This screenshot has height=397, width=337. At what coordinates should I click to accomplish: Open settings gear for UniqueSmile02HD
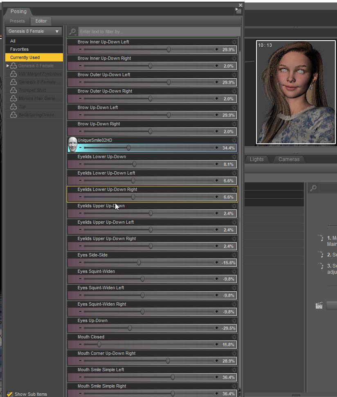(x=234, y=141)
